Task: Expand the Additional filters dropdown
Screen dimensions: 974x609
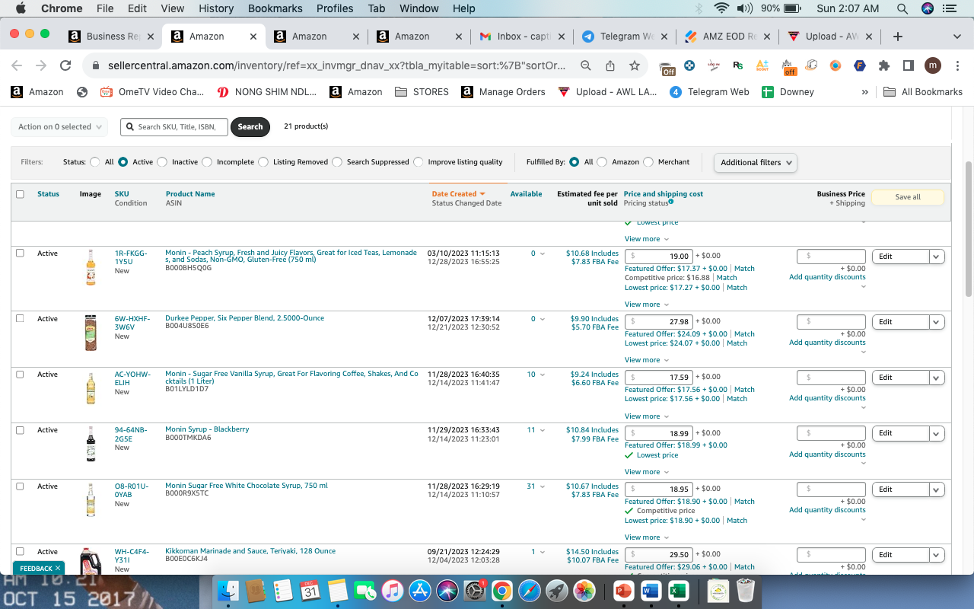Action: (x=756, y=162)
